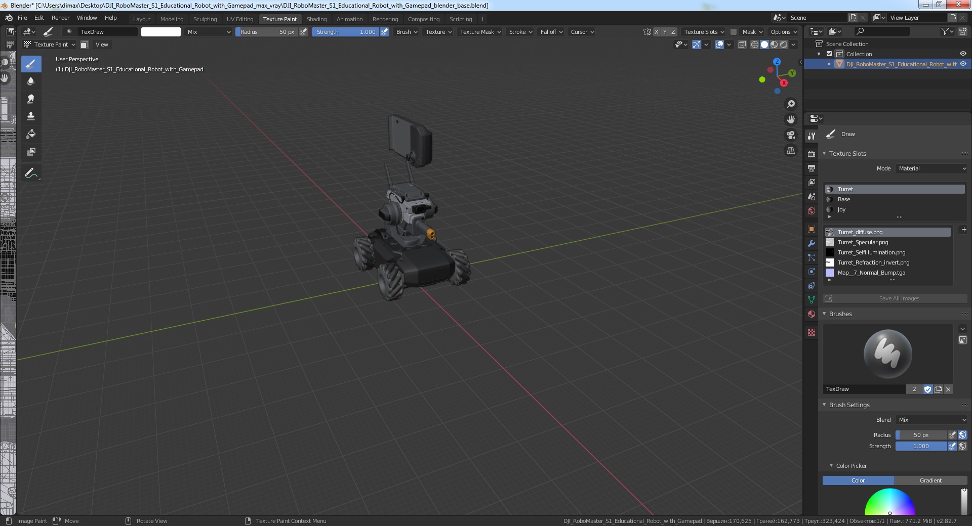Switch perspective/orthographic with the grid icon
Screen dimensions: 972x526
pos(790,151)
